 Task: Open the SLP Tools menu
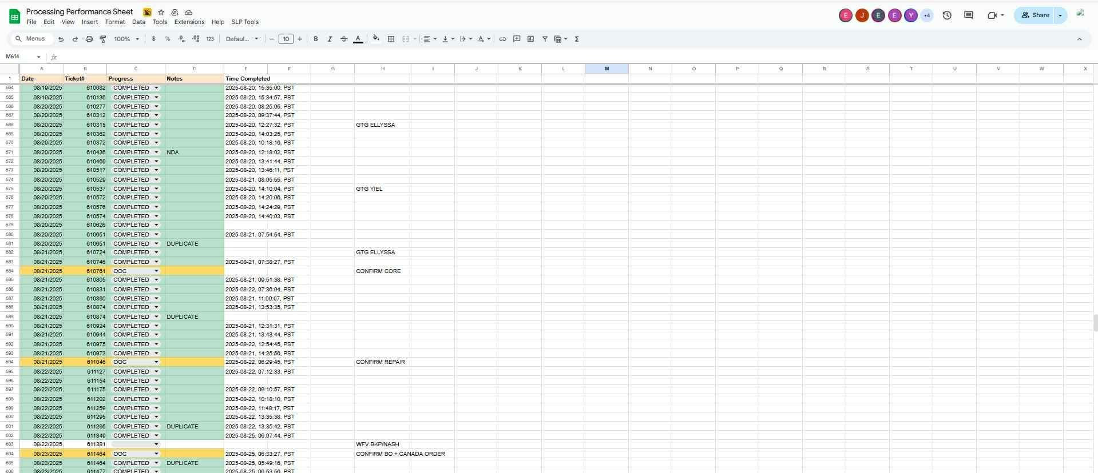(x=245, y=22)
